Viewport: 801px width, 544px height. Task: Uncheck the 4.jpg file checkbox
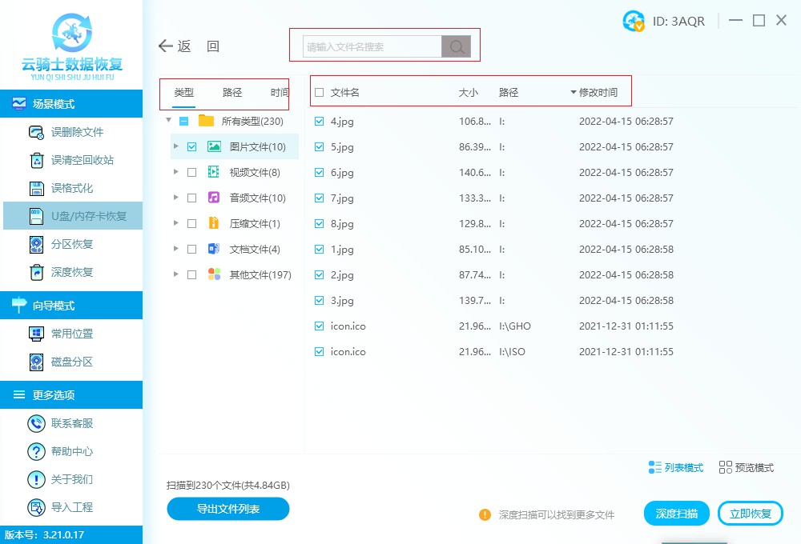click(320, 122)
